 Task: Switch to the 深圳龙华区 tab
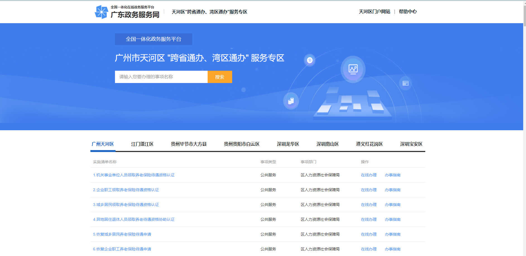coord(288,144)
